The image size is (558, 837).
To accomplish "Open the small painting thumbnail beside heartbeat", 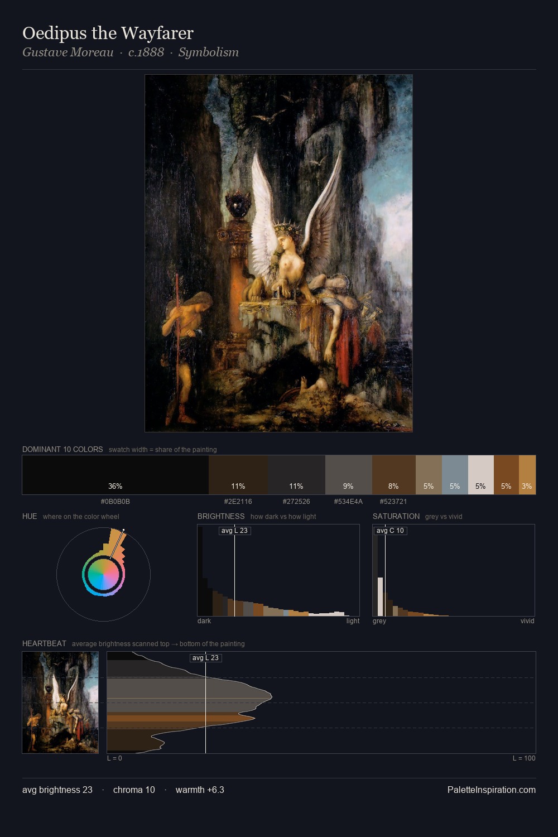I will pos(60,703).
